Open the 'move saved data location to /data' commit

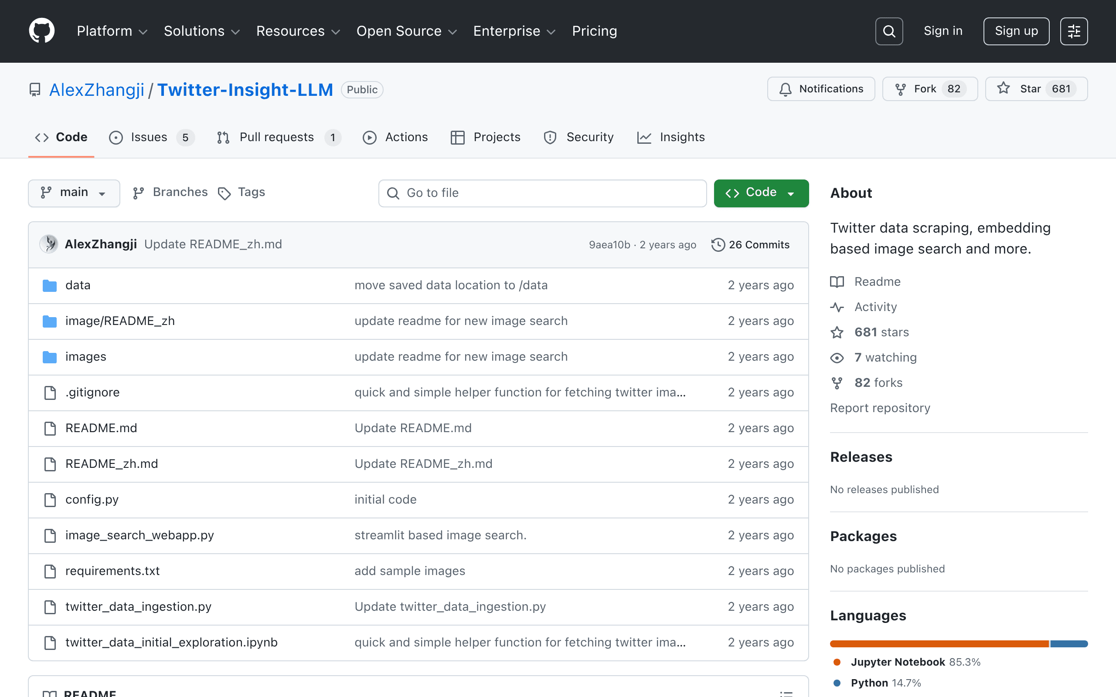451,285
